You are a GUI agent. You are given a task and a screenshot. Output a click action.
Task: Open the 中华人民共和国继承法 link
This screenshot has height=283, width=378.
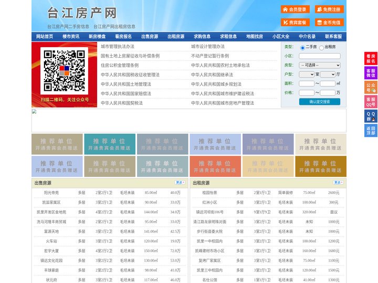coord(212,74)
